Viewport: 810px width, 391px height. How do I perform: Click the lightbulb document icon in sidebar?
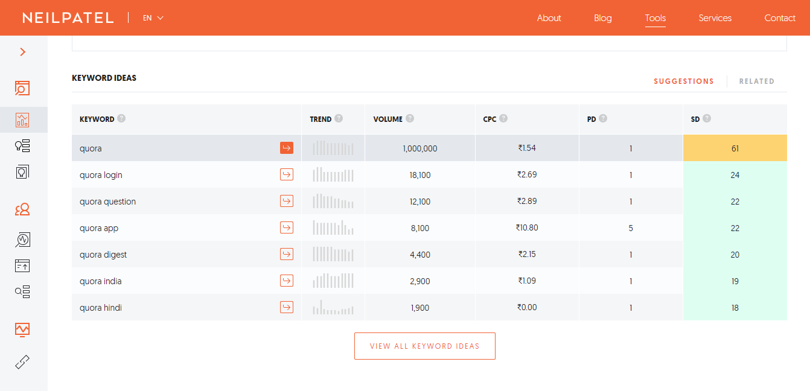click(x=22, y=172)
